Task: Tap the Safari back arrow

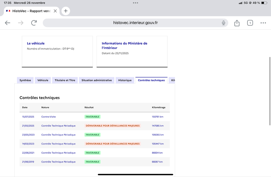Action: click(7, 23)
